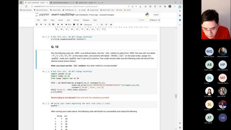Image resolution: width=231 pixels, height=130 pixels.
Task: Open the Google Scholar bookmark
Action: 93,10
